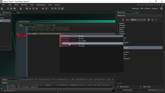Open the copy view icon in Resources
This screenshot has height=93, width=165.
[148, 20]
